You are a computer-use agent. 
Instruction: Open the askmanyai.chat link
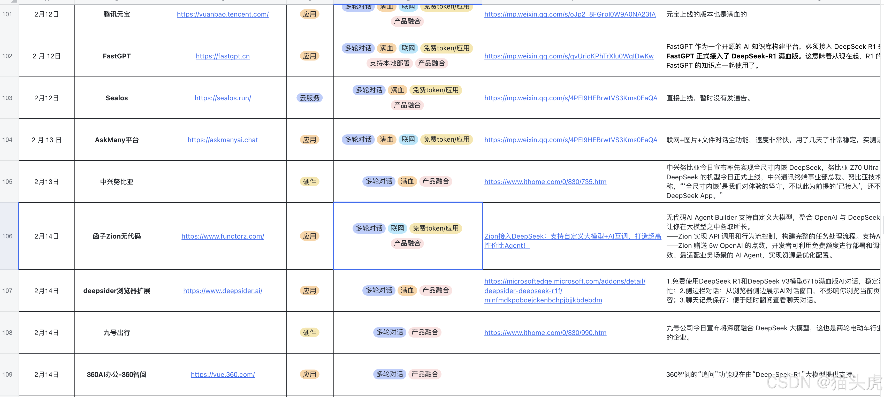click(223, 140)
